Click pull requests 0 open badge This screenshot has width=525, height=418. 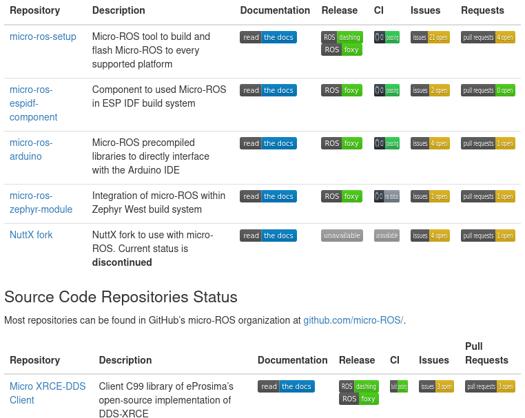[488, 90]
